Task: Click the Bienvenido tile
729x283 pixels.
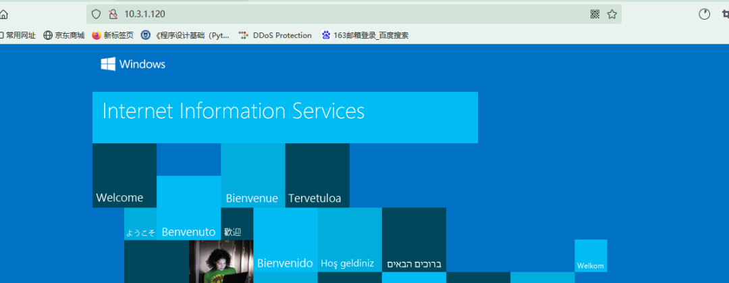Action: [286, 240]
